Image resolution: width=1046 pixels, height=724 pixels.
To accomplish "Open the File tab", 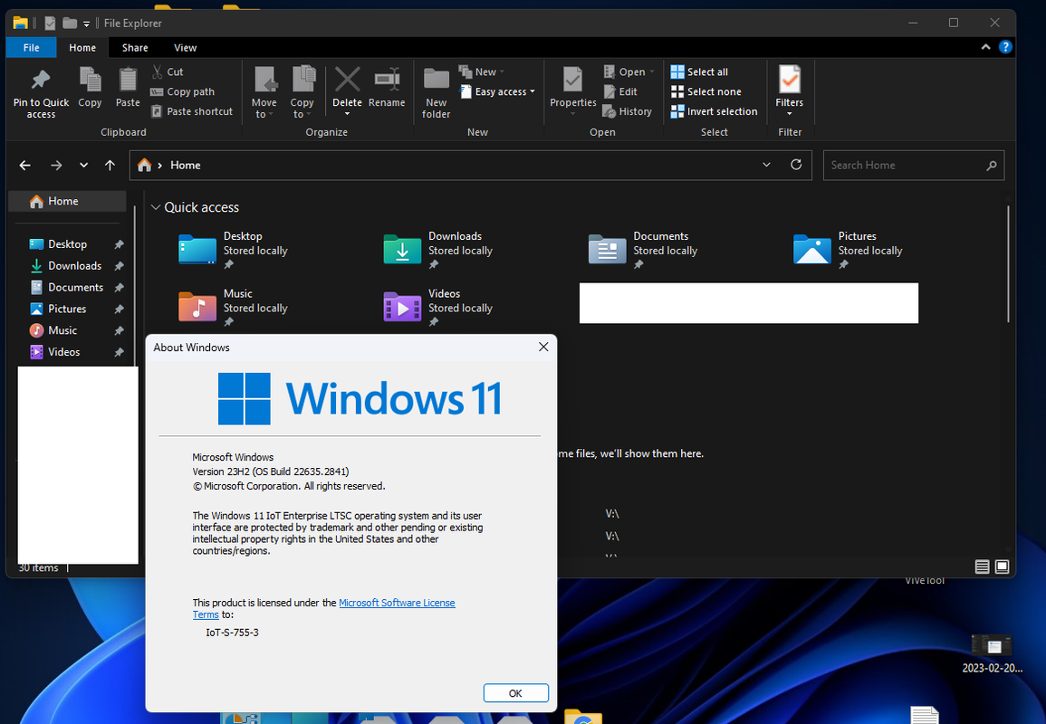I will tap(31, 47).
